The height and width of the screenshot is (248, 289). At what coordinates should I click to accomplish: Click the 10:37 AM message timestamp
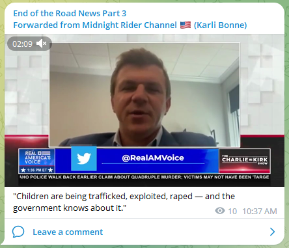point(260,211)
